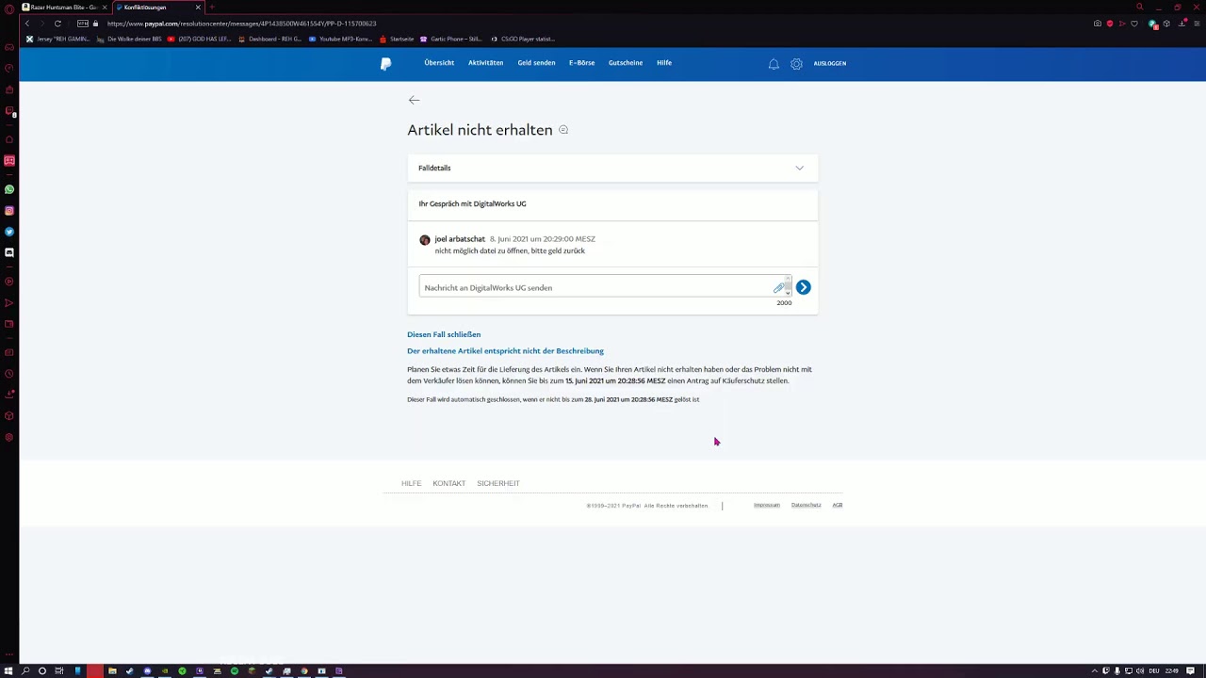Open Task View on the taskbar

[59, 671]
